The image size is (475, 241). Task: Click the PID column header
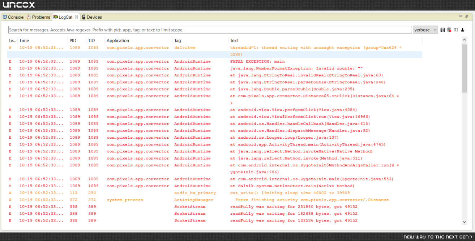77,41
